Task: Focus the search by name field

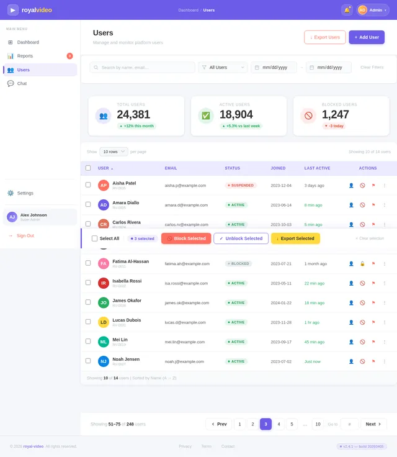Action: tap(143, 67)
